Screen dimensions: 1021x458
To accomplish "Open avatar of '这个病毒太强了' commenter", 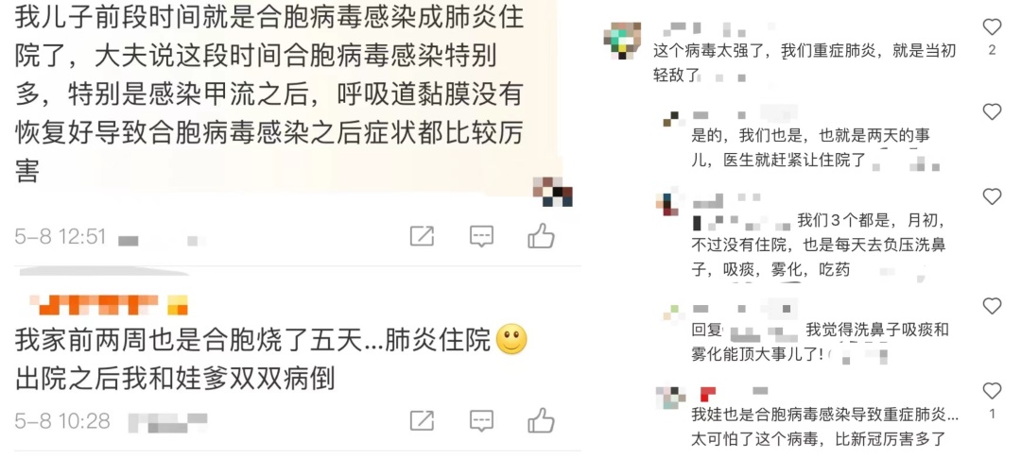I will pos(622,41).
